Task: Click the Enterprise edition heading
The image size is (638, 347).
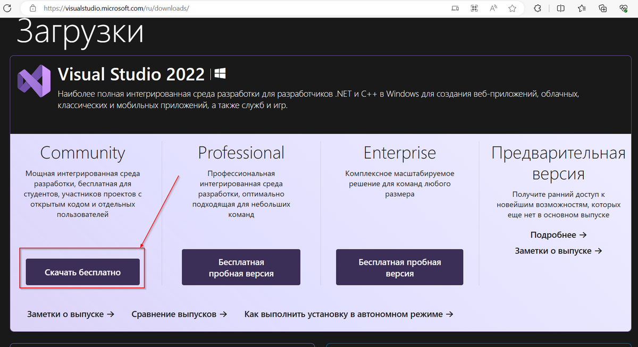Action: (x=399, y=153)
